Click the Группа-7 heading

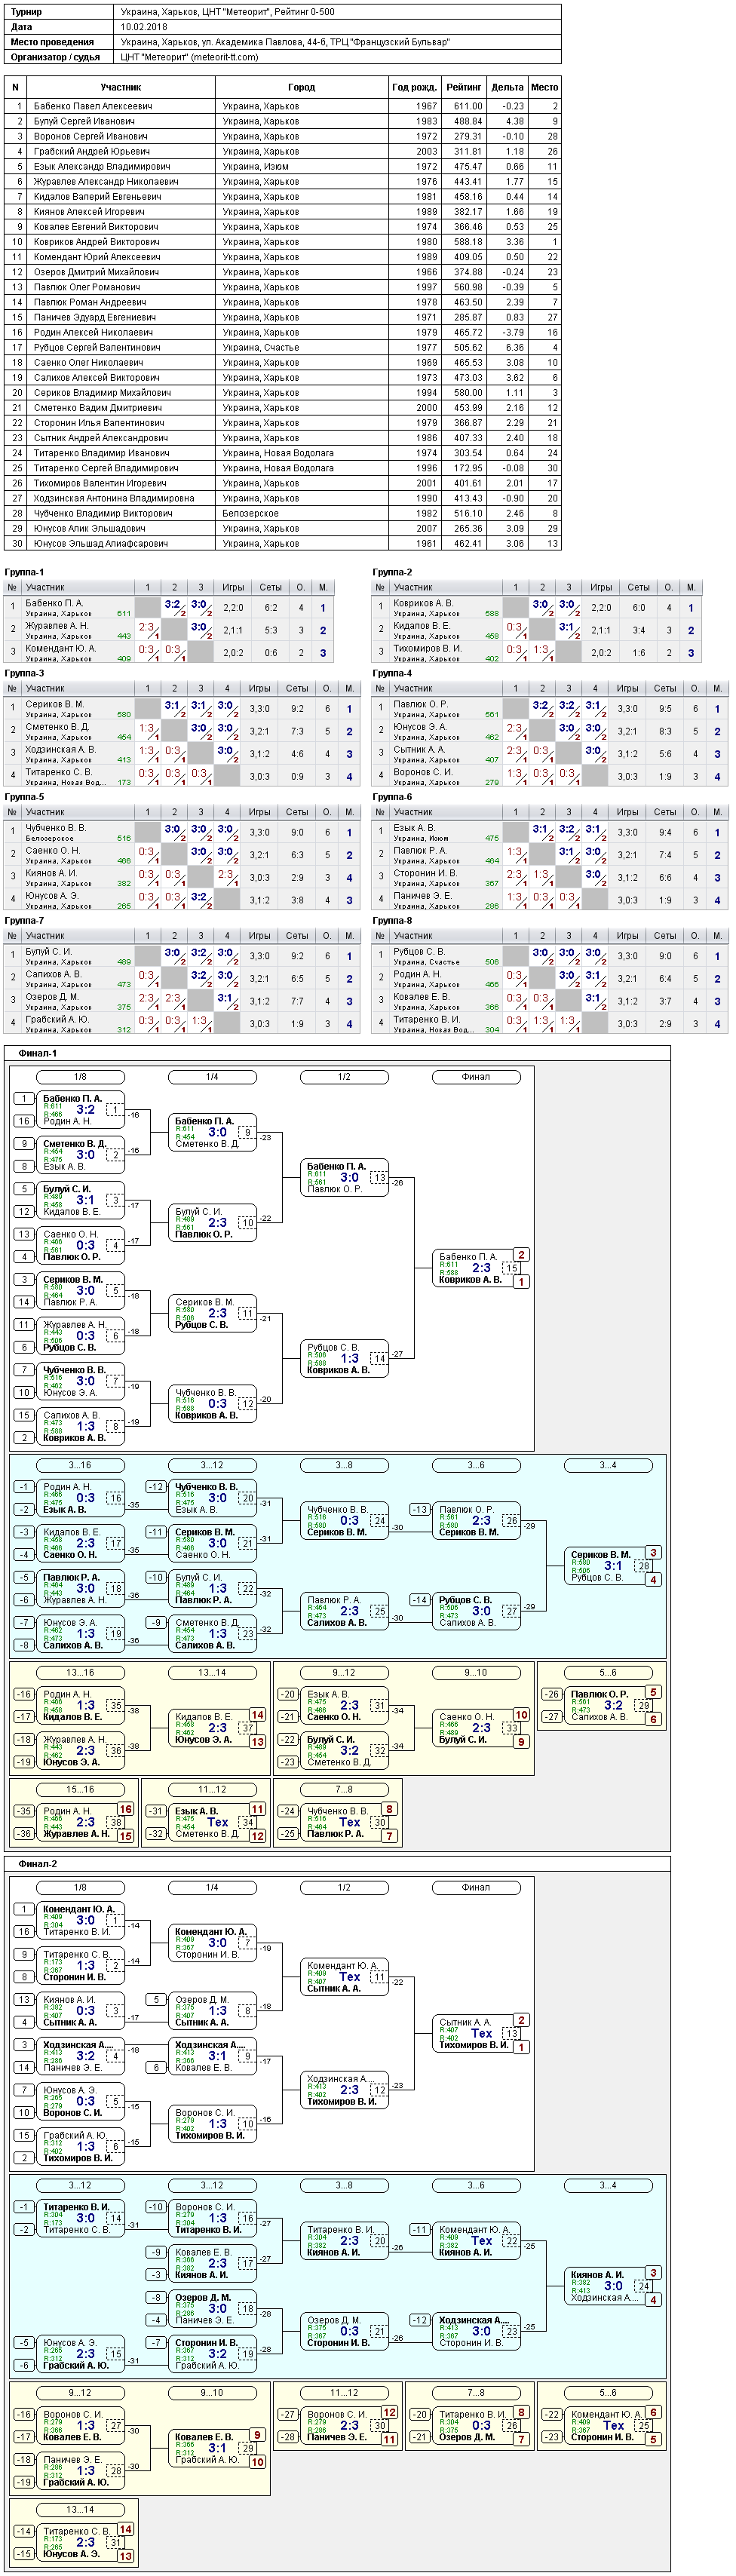(25, 920)
